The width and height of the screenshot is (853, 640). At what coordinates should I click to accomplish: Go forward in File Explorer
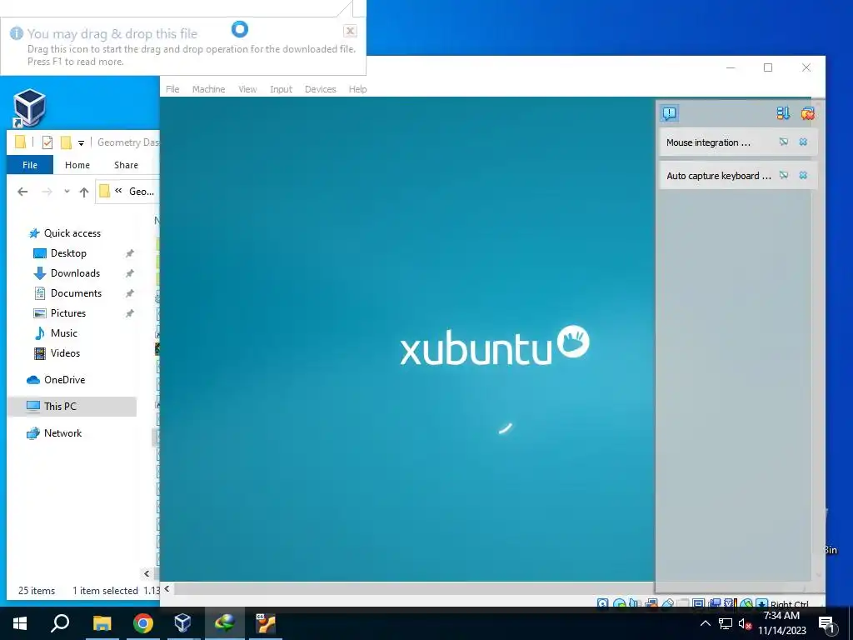(47, 192)
